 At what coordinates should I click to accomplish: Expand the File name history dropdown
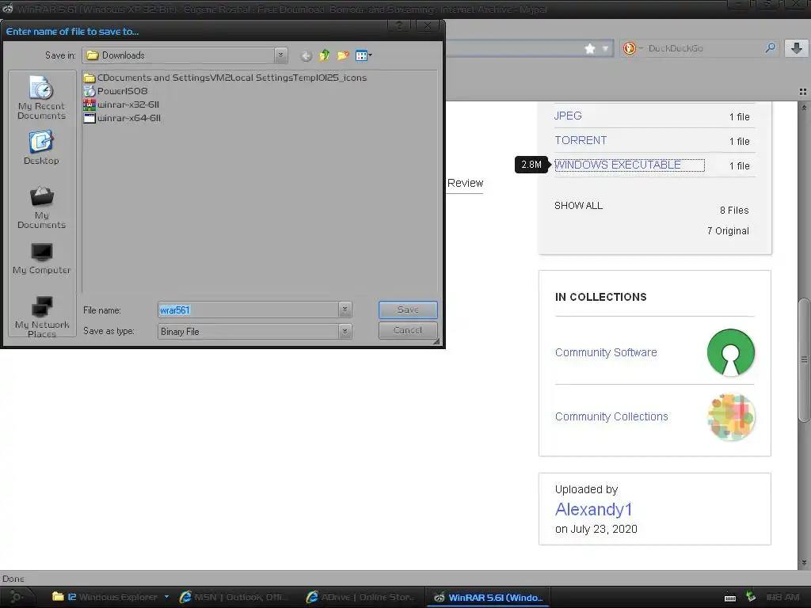345,310
